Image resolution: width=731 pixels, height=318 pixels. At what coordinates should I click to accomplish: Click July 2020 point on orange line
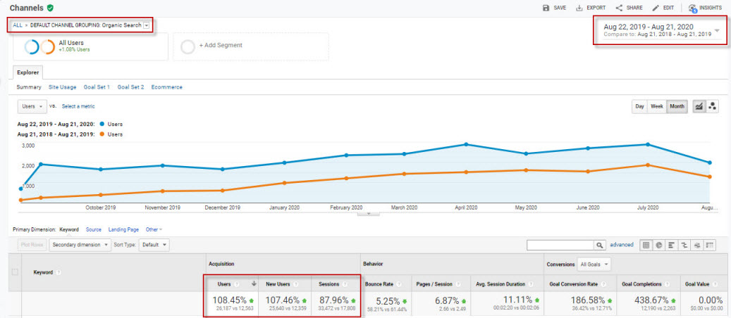click(648, 165)
